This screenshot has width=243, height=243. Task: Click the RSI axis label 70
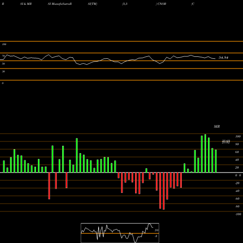[x=3, y=56]
